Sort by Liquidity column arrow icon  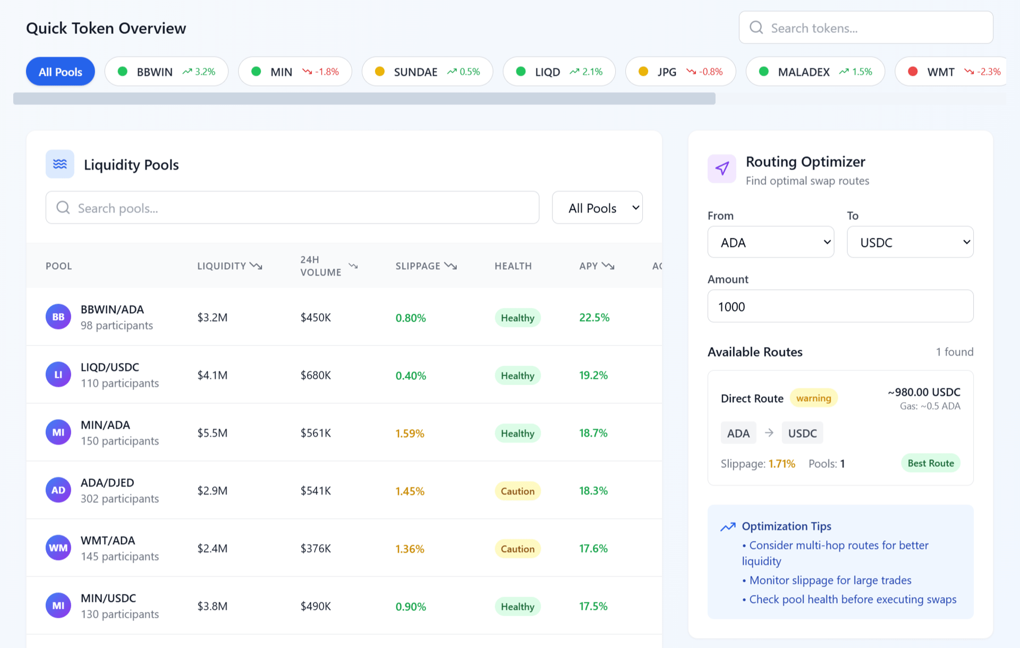click(x=256, y=266)
